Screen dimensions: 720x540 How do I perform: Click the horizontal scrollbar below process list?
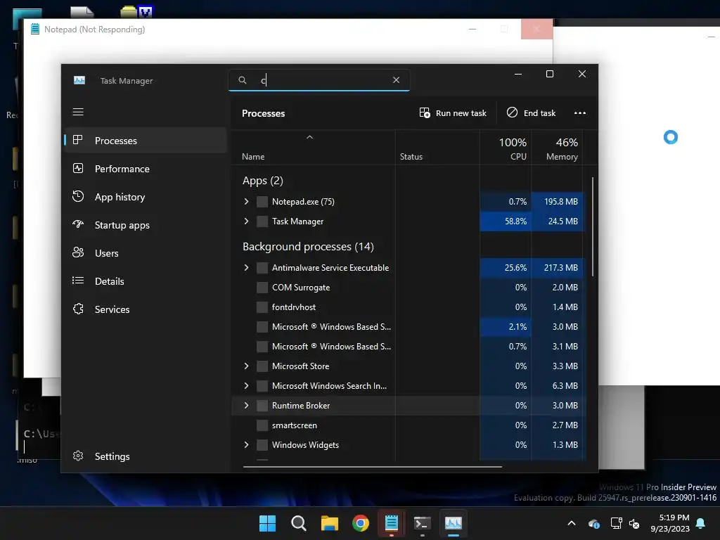point(373,467)
